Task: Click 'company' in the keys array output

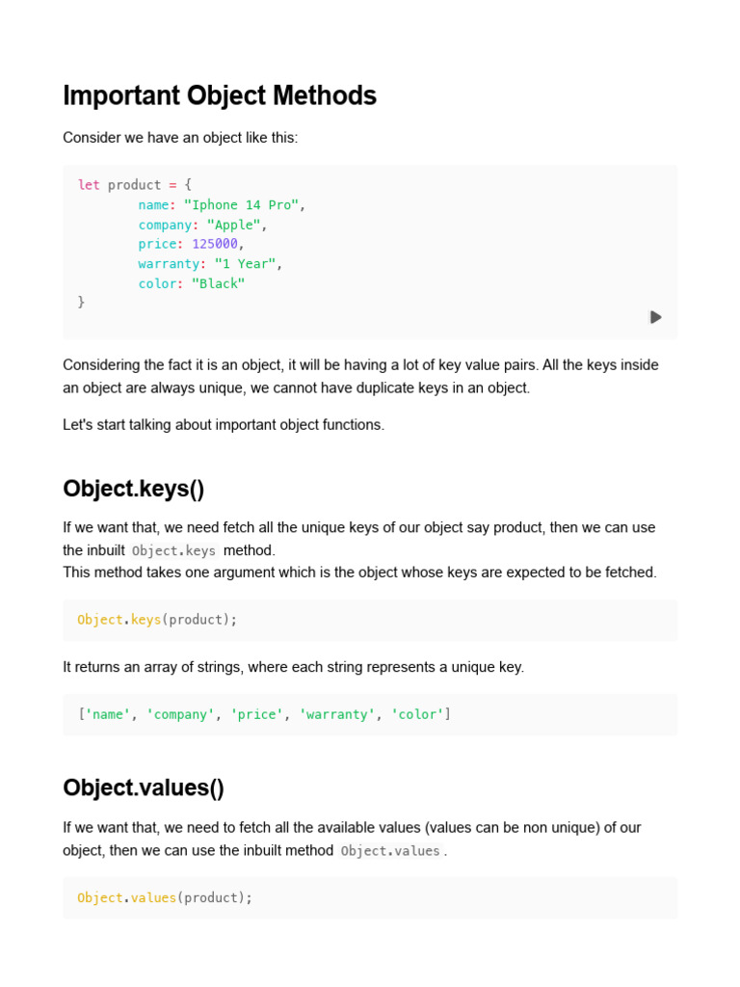Action: pyautogui.click(x=180, y=714)
